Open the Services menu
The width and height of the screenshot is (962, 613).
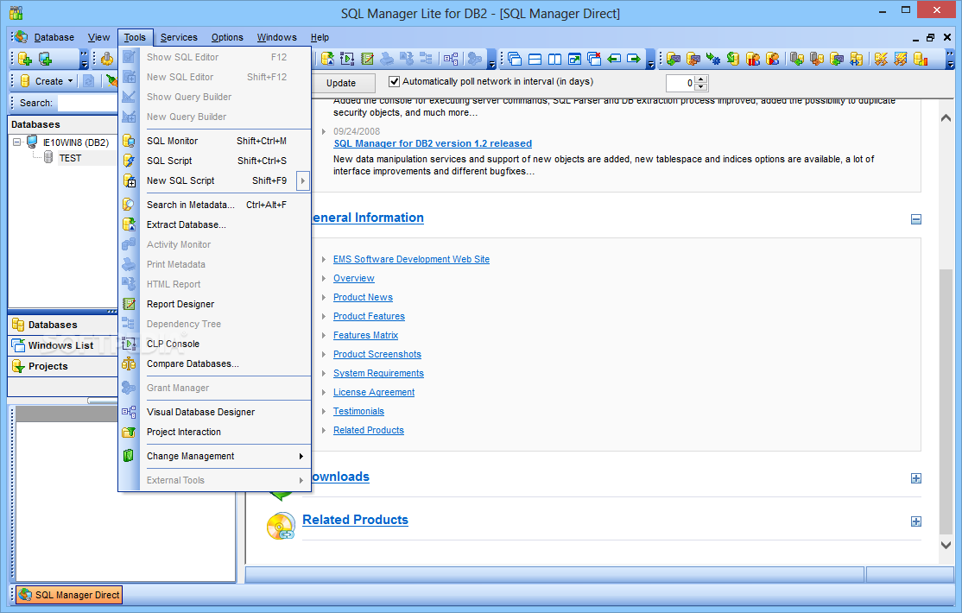[x=179, y=37]
